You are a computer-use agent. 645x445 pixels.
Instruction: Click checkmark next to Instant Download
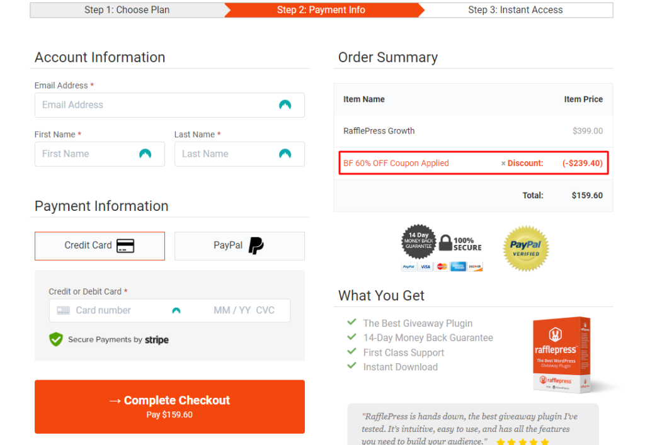click(351, 365)
